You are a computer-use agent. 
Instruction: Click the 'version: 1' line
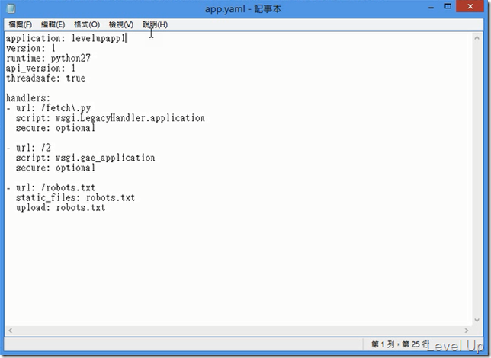tap(30, 48)
